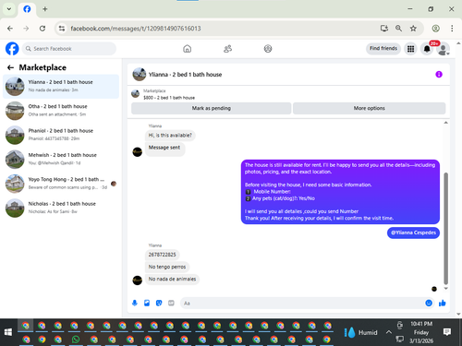
Task: Click the Ylianna conversation header title
Action: click(x=185, y=75)
